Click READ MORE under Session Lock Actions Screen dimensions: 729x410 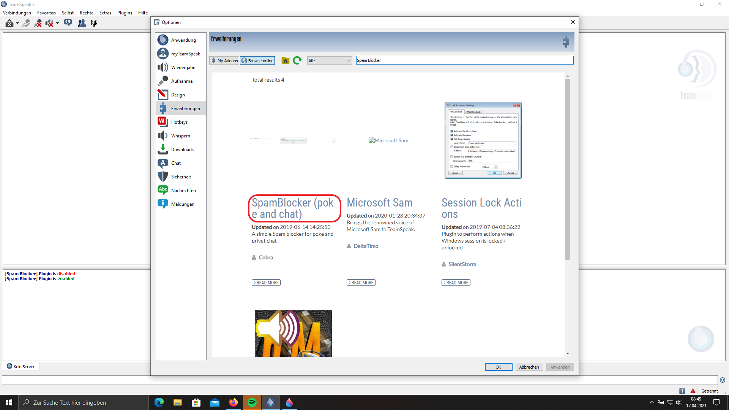456,283
